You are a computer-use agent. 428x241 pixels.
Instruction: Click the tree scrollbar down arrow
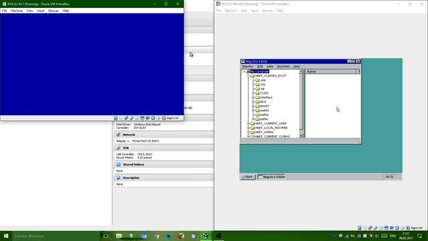301,135
